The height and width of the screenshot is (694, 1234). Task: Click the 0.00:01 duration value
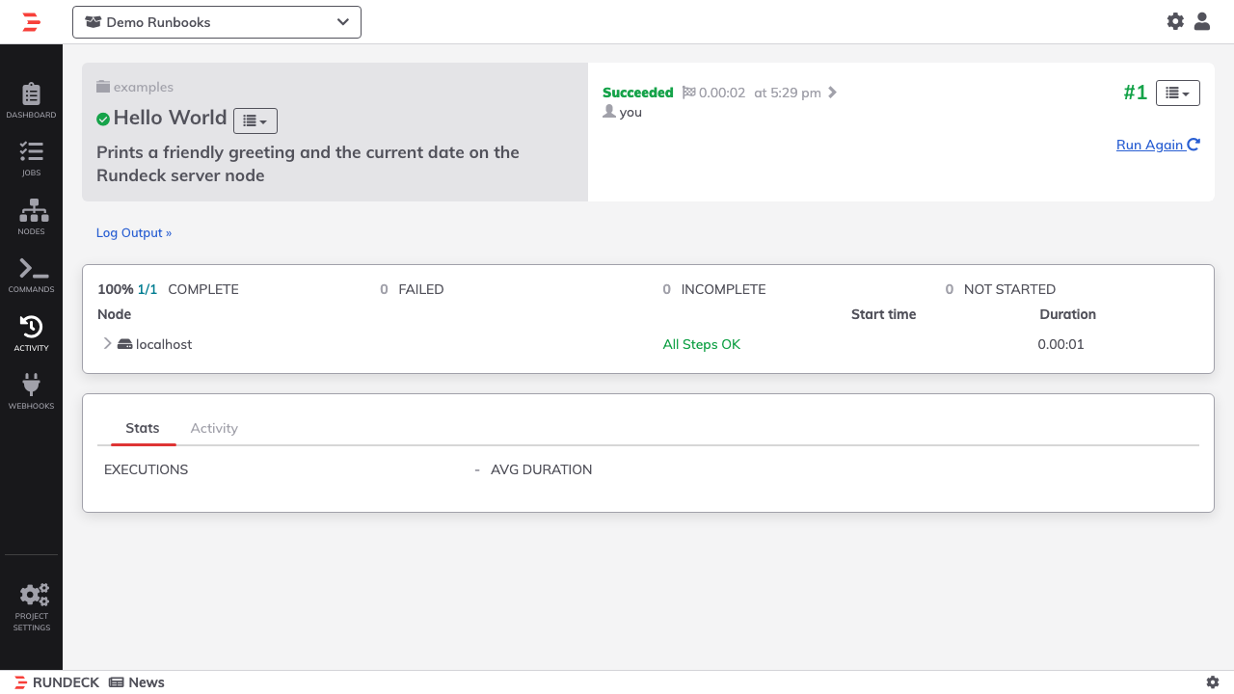1060,344
